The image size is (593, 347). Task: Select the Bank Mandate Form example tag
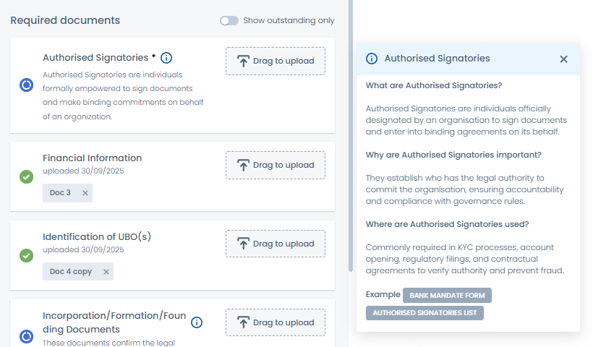click(x=447, y=295)
